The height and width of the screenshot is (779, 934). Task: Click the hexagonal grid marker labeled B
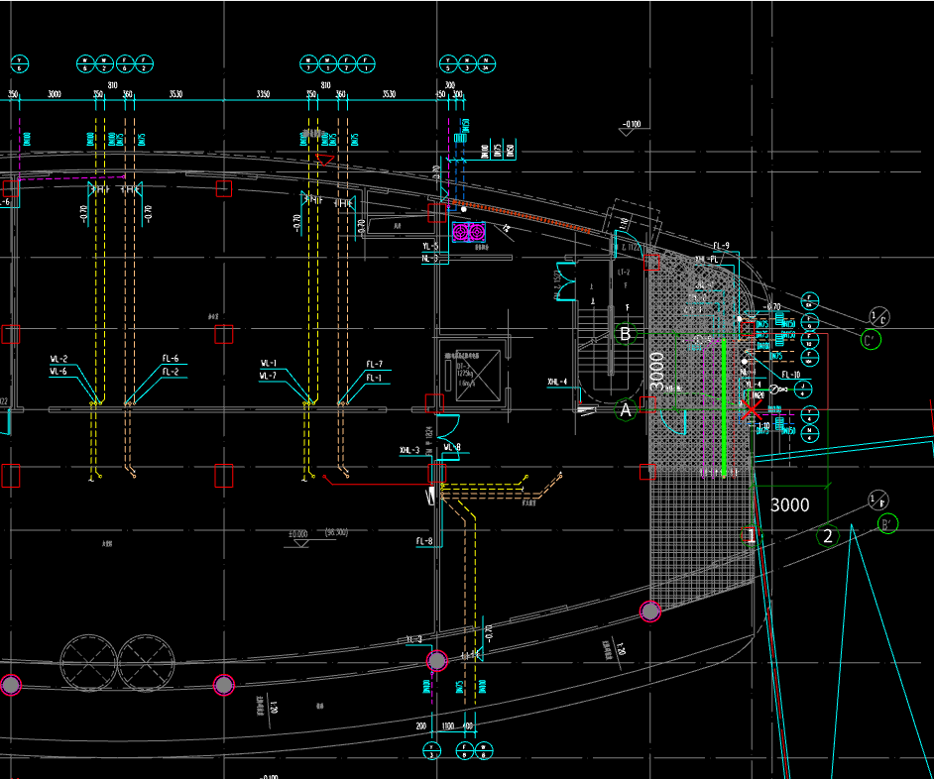click(625, 334)
